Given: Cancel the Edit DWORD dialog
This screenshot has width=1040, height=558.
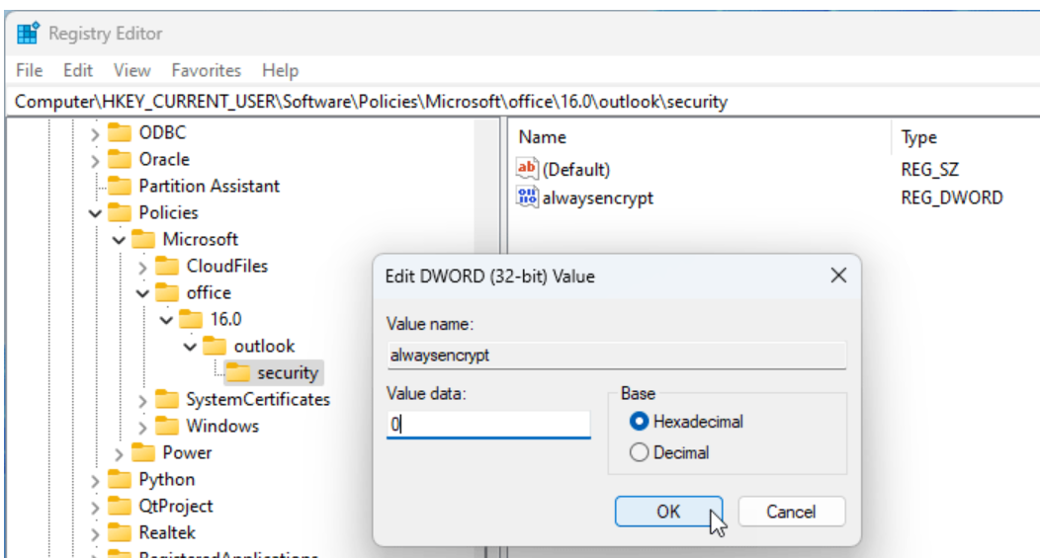Looking at the screenshot, I should point(791,512).
